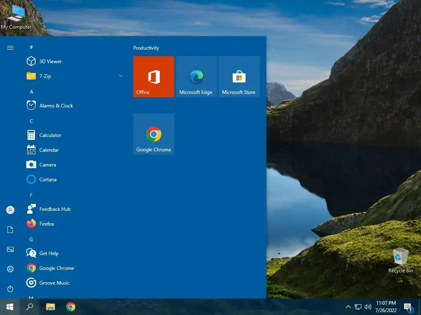
Task: Open Settings gear in Start sidebar
Action: [x=10, y=269]
